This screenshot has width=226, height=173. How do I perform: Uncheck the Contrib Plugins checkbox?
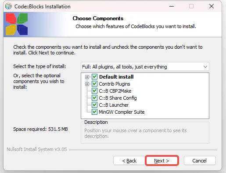click(x=94, y=84)
